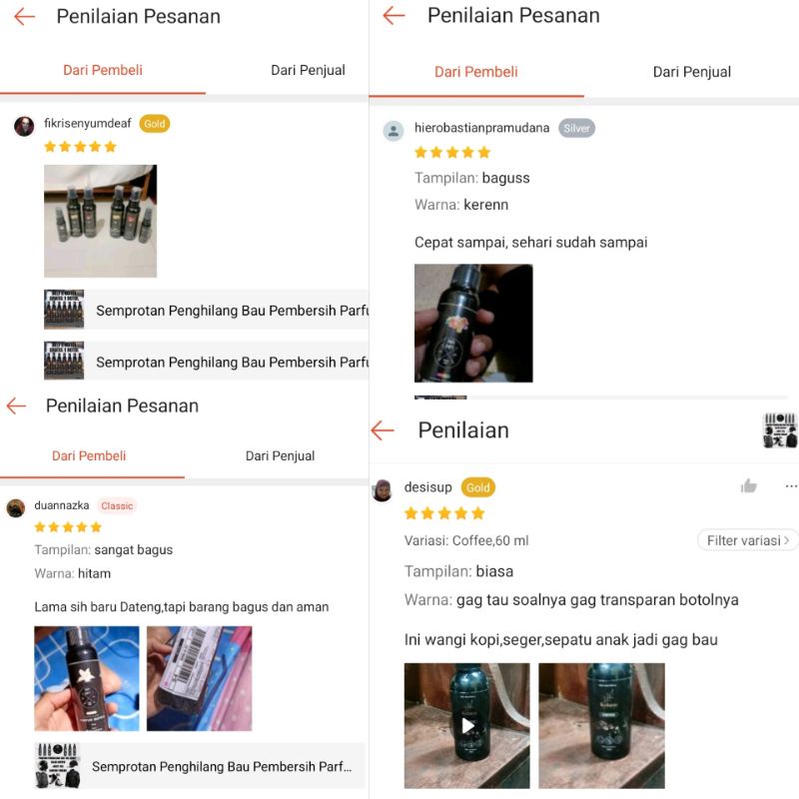Open duannazka's barcode label photo
Screen dimensions: 799x799
click(199, 678)
